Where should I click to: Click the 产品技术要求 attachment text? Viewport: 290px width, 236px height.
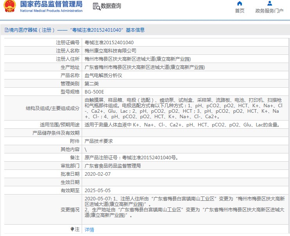tap(99, 141)
